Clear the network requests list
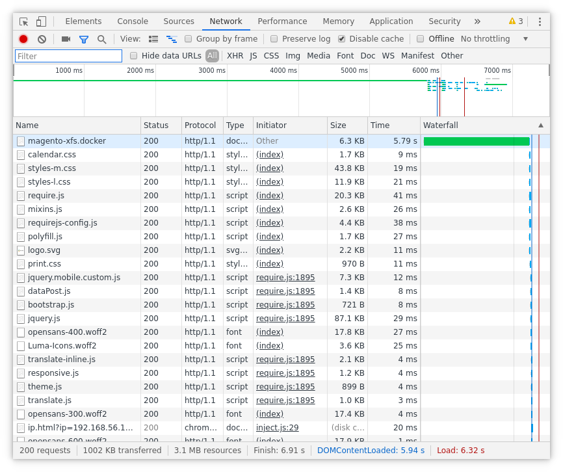The image size is (563, 472). tap(42, 38)
